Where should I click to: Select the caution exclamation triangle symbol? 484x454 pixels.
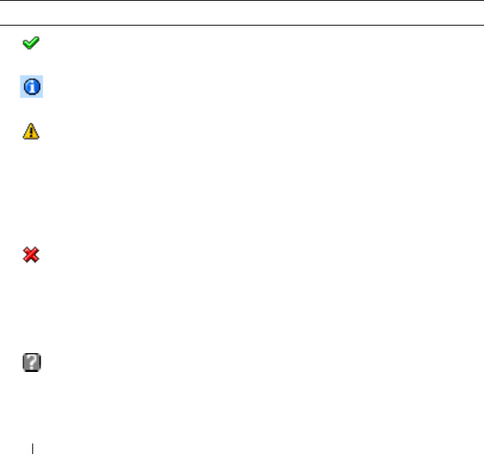(31, 131)
